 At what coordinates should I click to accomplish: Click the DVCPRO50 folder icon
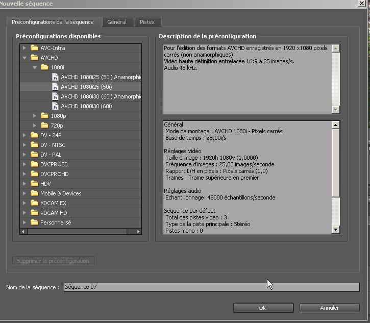point(35,164)
